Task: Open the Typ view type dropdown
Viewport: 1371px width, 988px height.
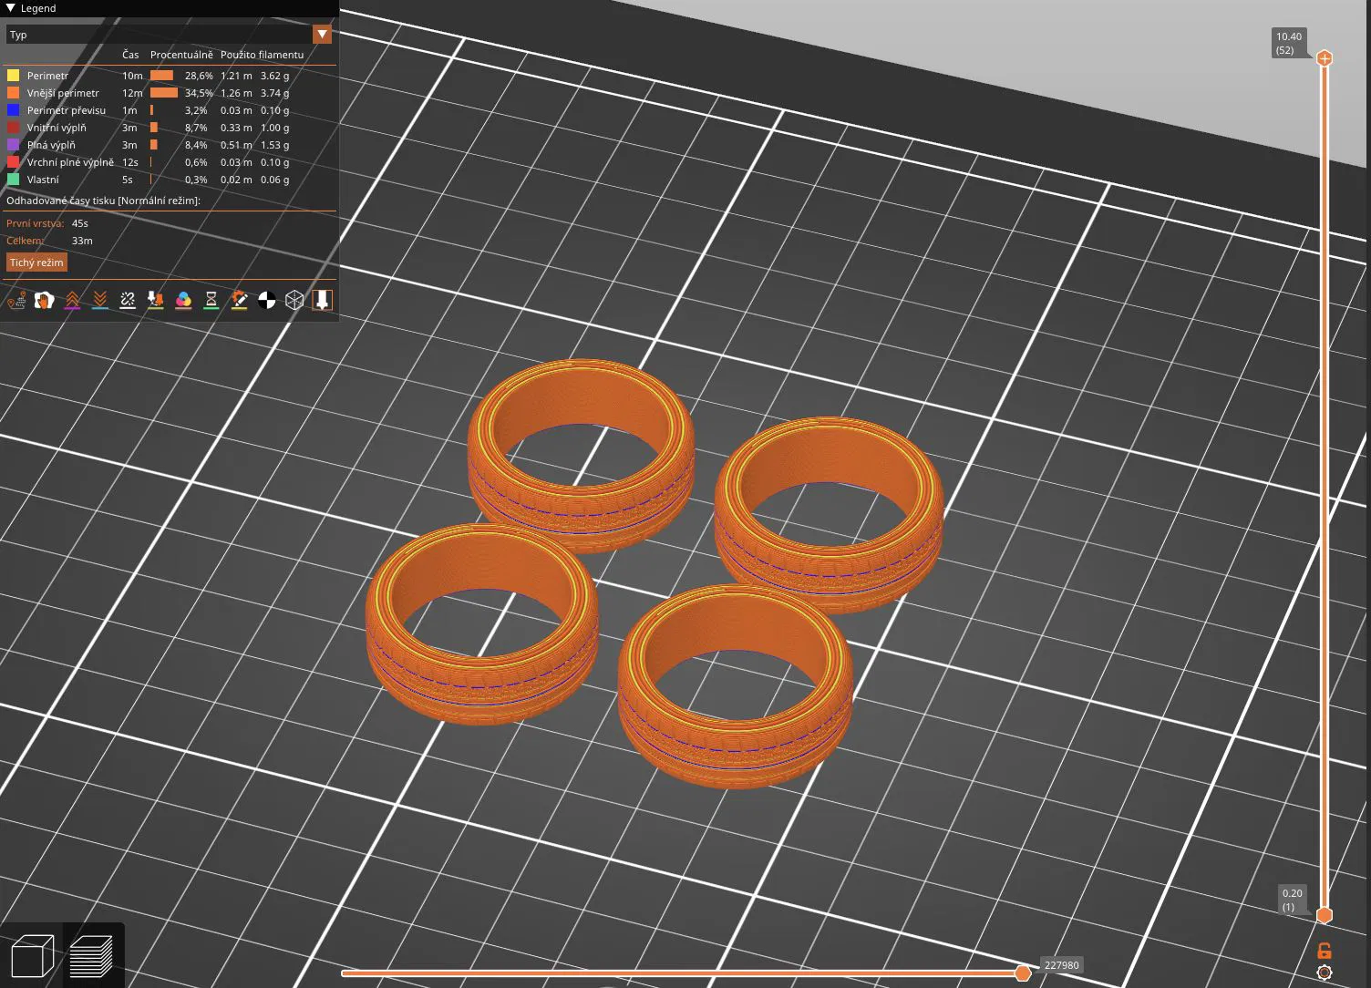Action: [169, 35]
